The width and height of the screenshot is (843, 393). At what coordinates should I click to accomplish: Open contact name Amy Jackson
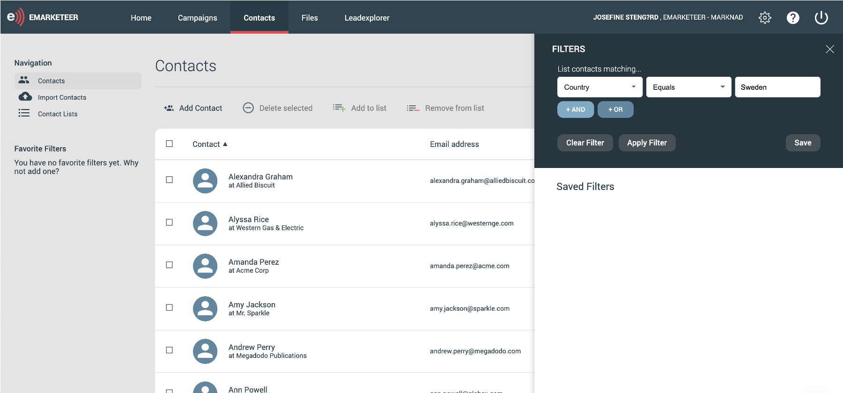(252, 305)
